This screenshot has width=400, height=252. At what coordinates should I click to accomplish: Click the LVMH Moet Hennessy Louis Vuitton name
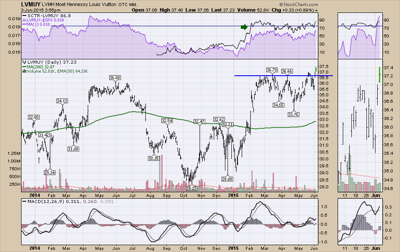point(79,4)
